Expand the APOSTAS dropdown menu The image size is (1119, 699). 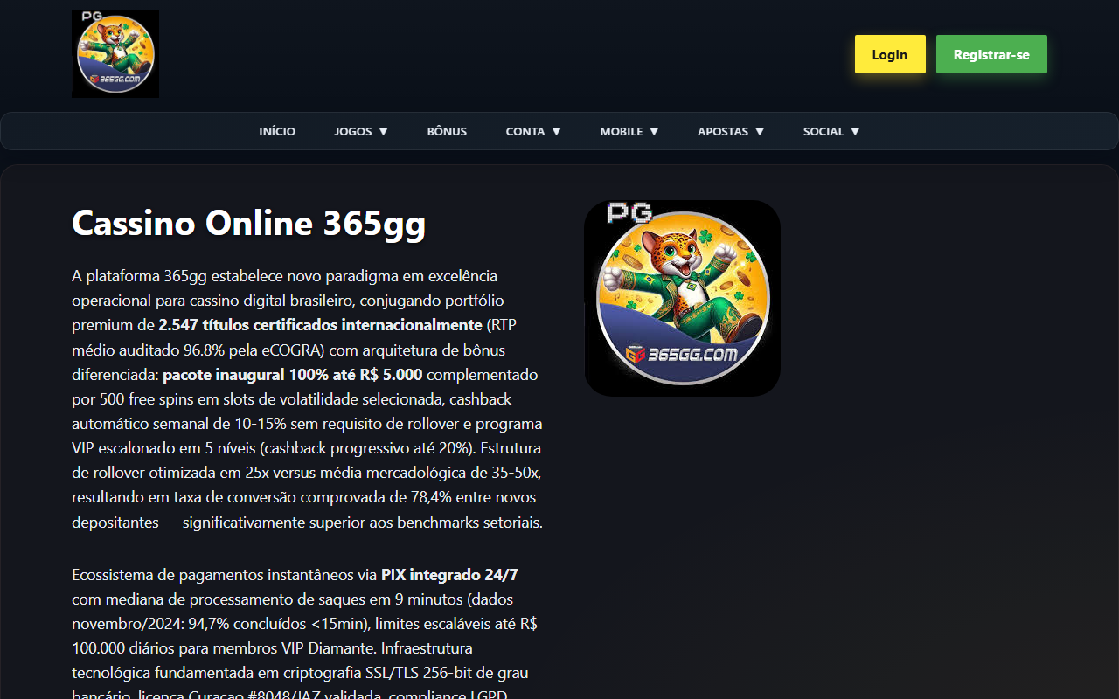coord(731,131)
